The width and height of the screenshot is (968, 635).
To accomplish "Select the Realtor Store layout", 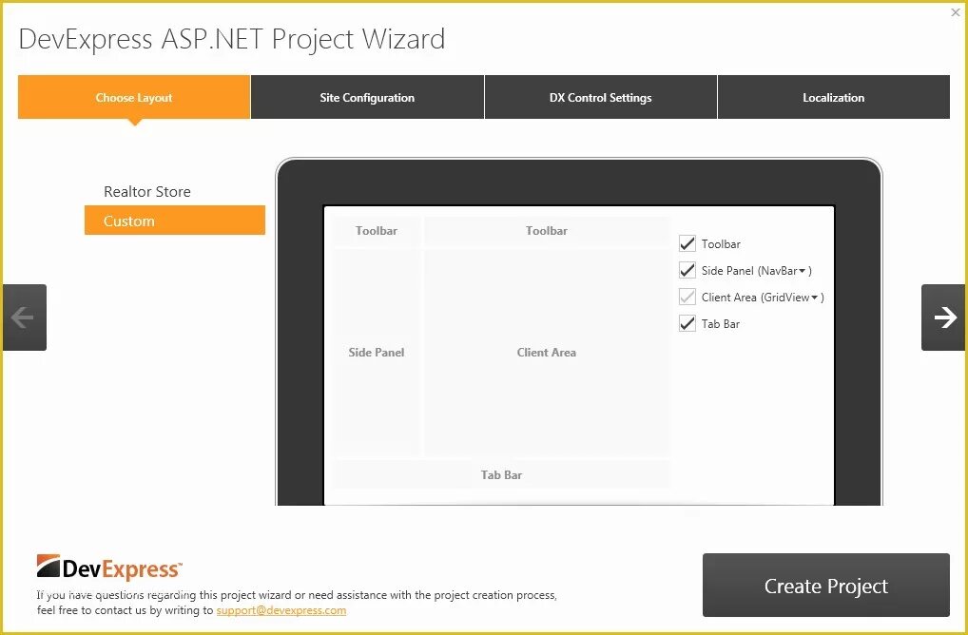I will [147, 191].
